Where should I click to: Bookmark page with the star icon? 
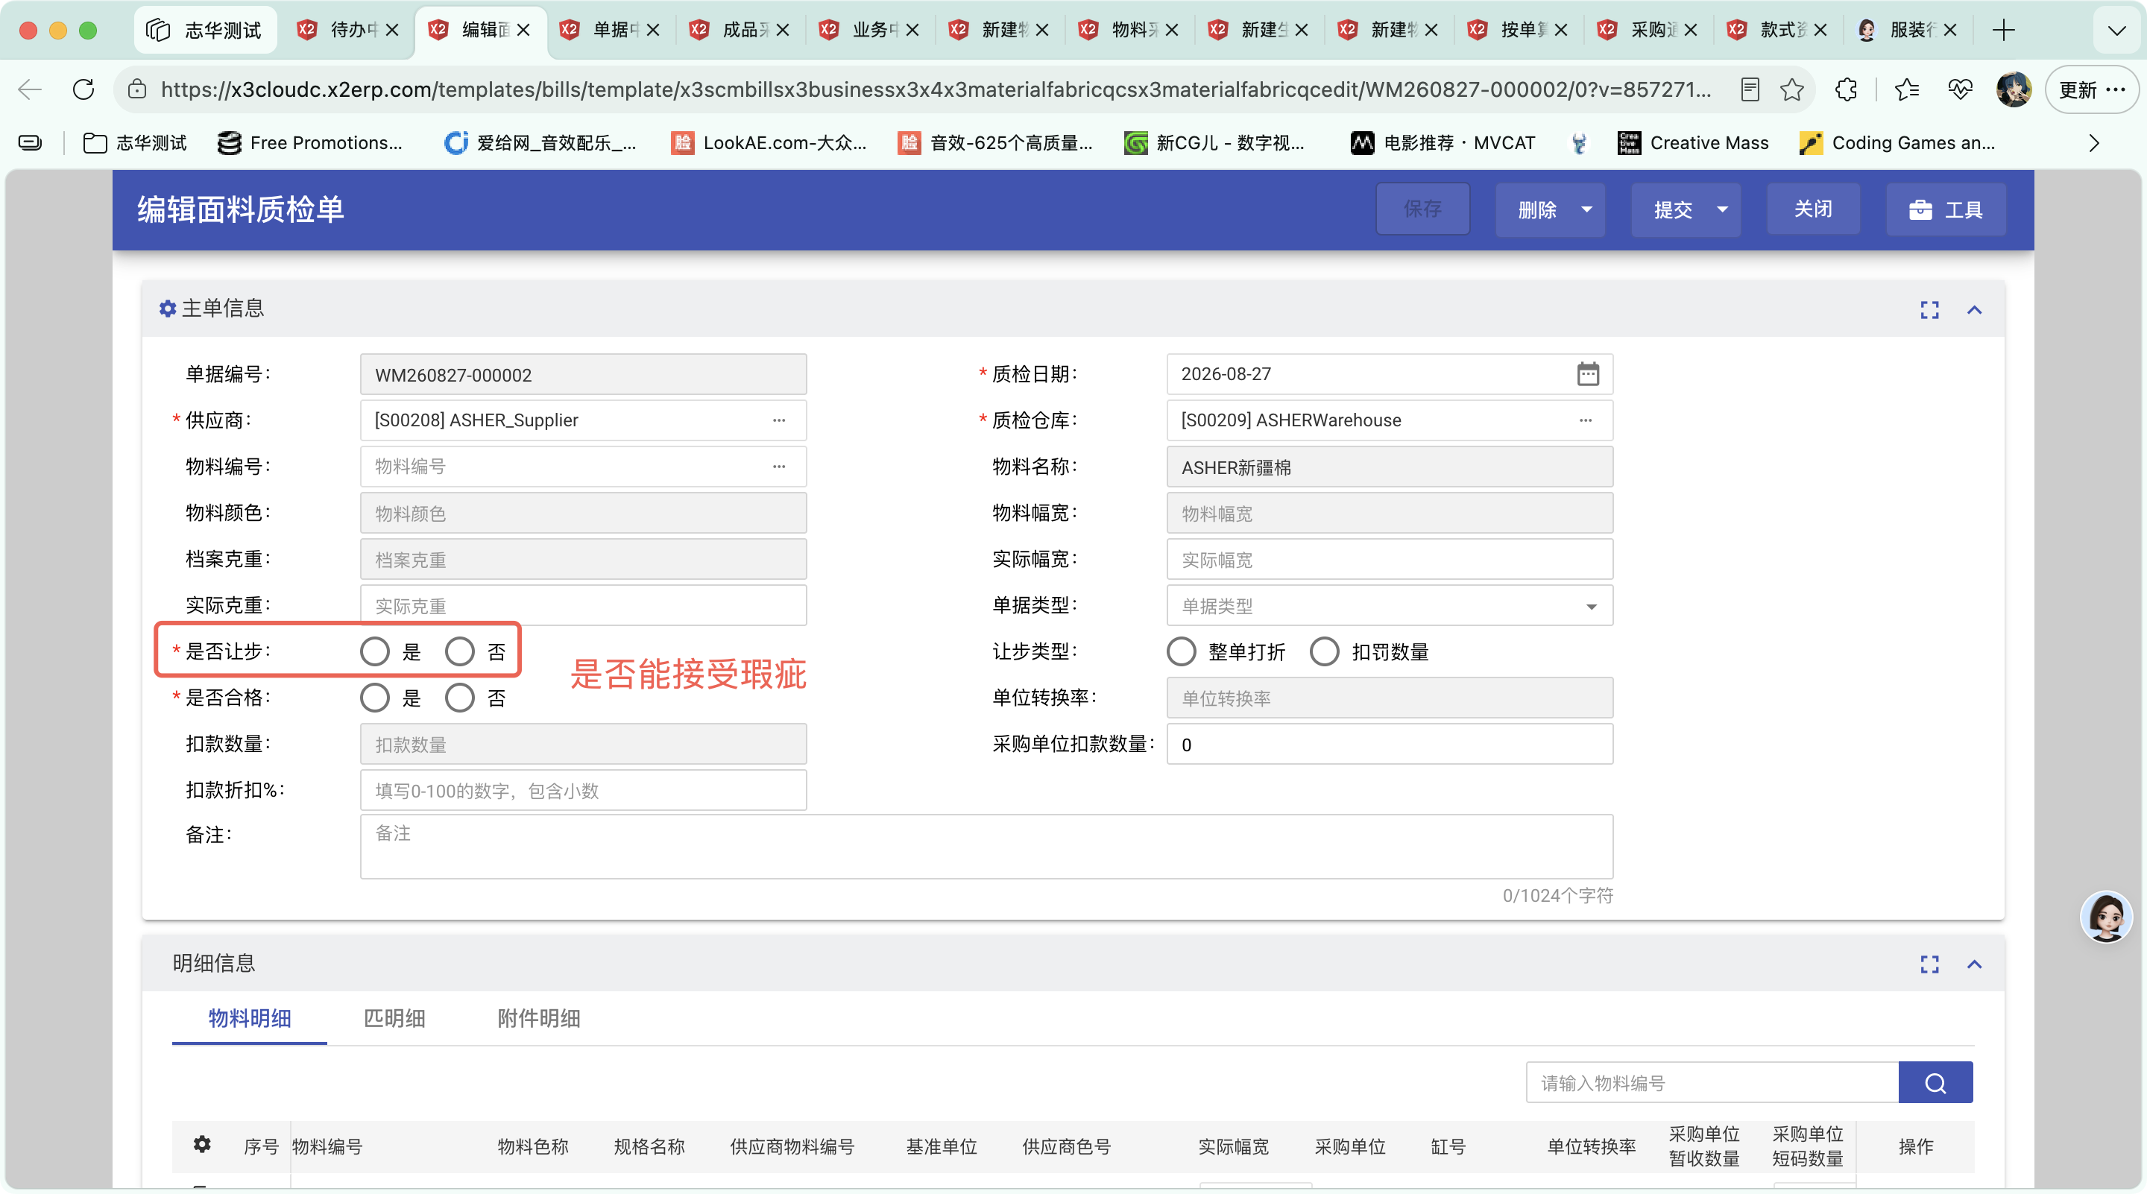coord(1791,89)
